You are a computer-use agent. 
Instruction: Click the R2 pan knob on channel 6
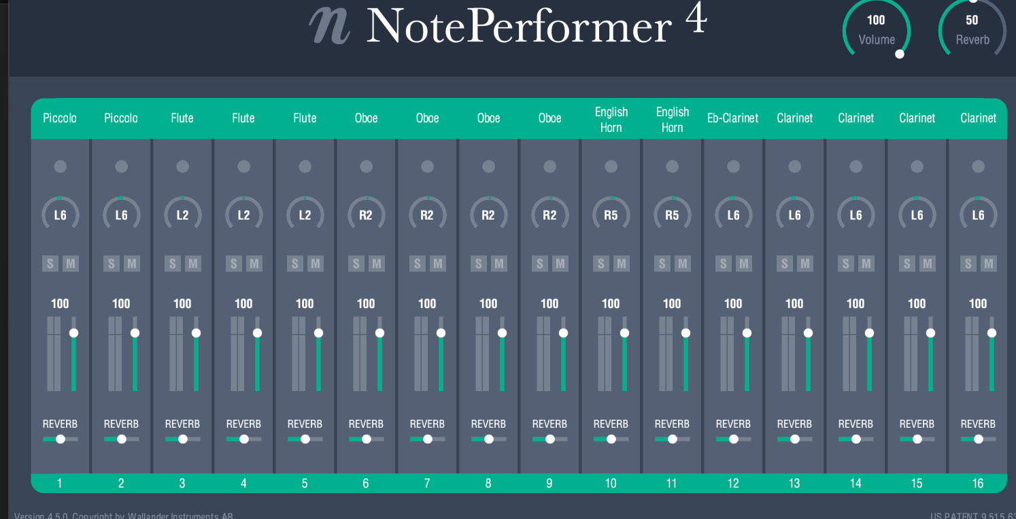point(367,214)
